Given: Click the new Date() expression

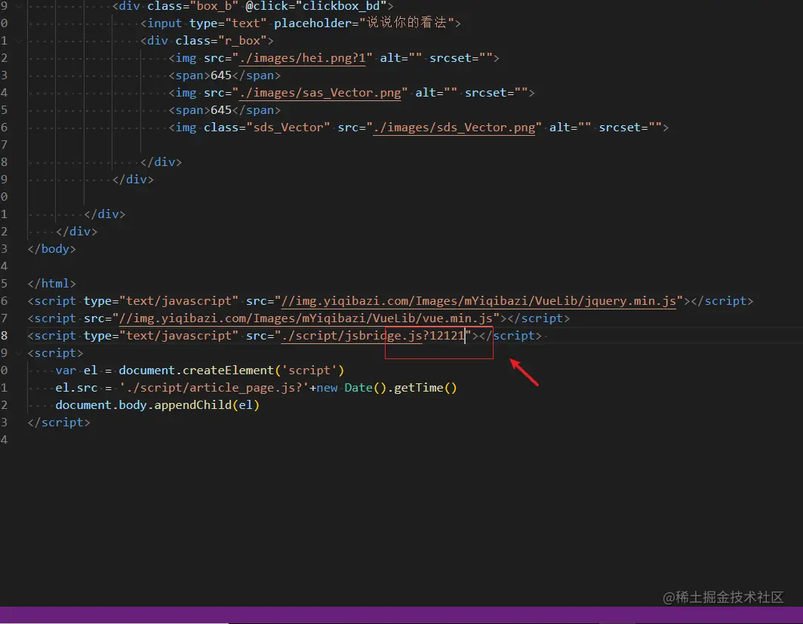Looking at the screenshot, I should coord(352,388).
